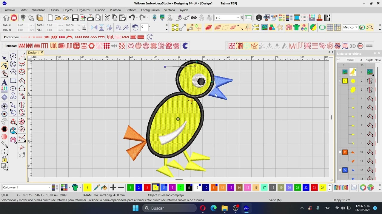Toggle the show bitmap image icon
The width and height of the screenshot is (382, 214).
(264, 28)
